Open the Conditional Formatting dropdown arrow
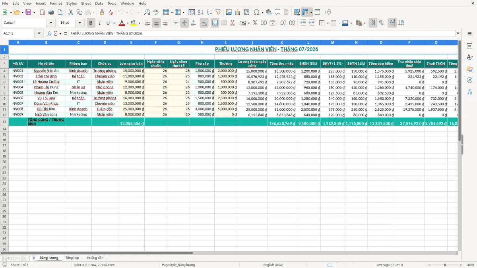This screenshot has width=477, height=268. [365, 23]
